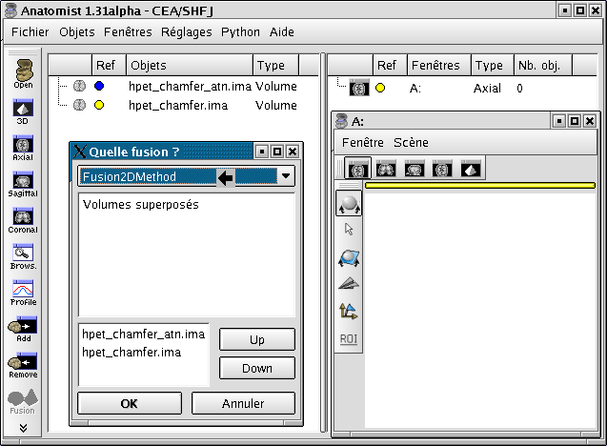Open the Fusion2DMethod dropdown
This screenshot has width=607, height=446.
tap(286, 176)
